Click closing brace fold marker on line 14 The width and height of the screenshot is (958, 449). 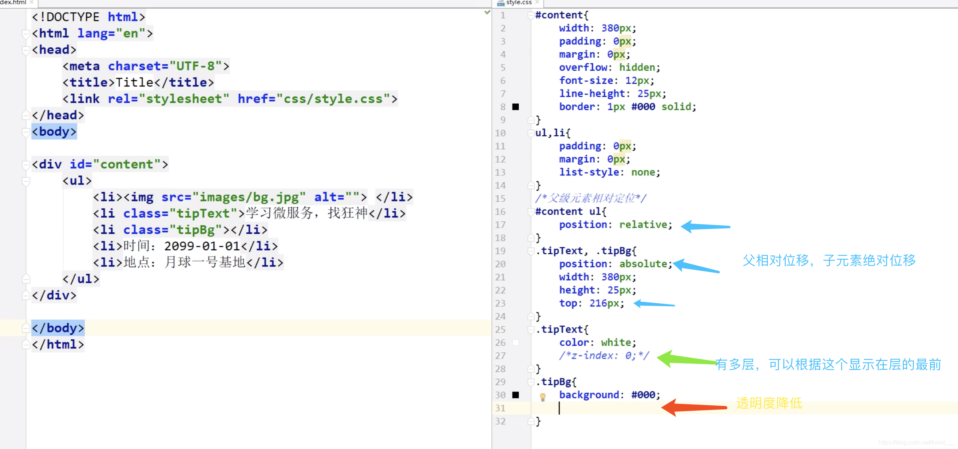531,186
